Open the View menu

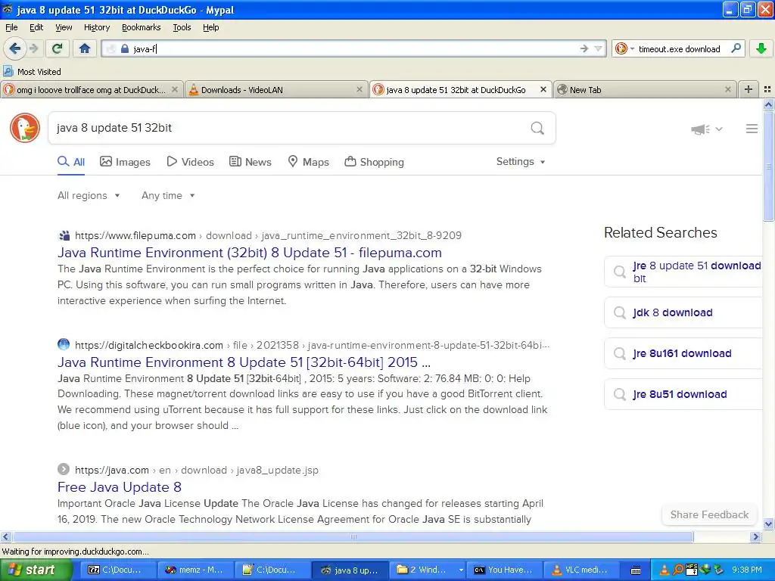click(x=64, y=27)
